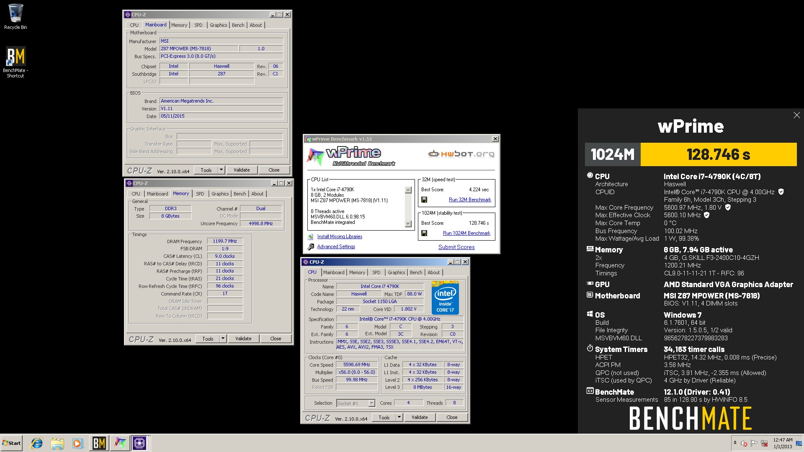Click the 1199.7 MHz DRAM Frequency field
Screen dimensions: 804x452
225,241
